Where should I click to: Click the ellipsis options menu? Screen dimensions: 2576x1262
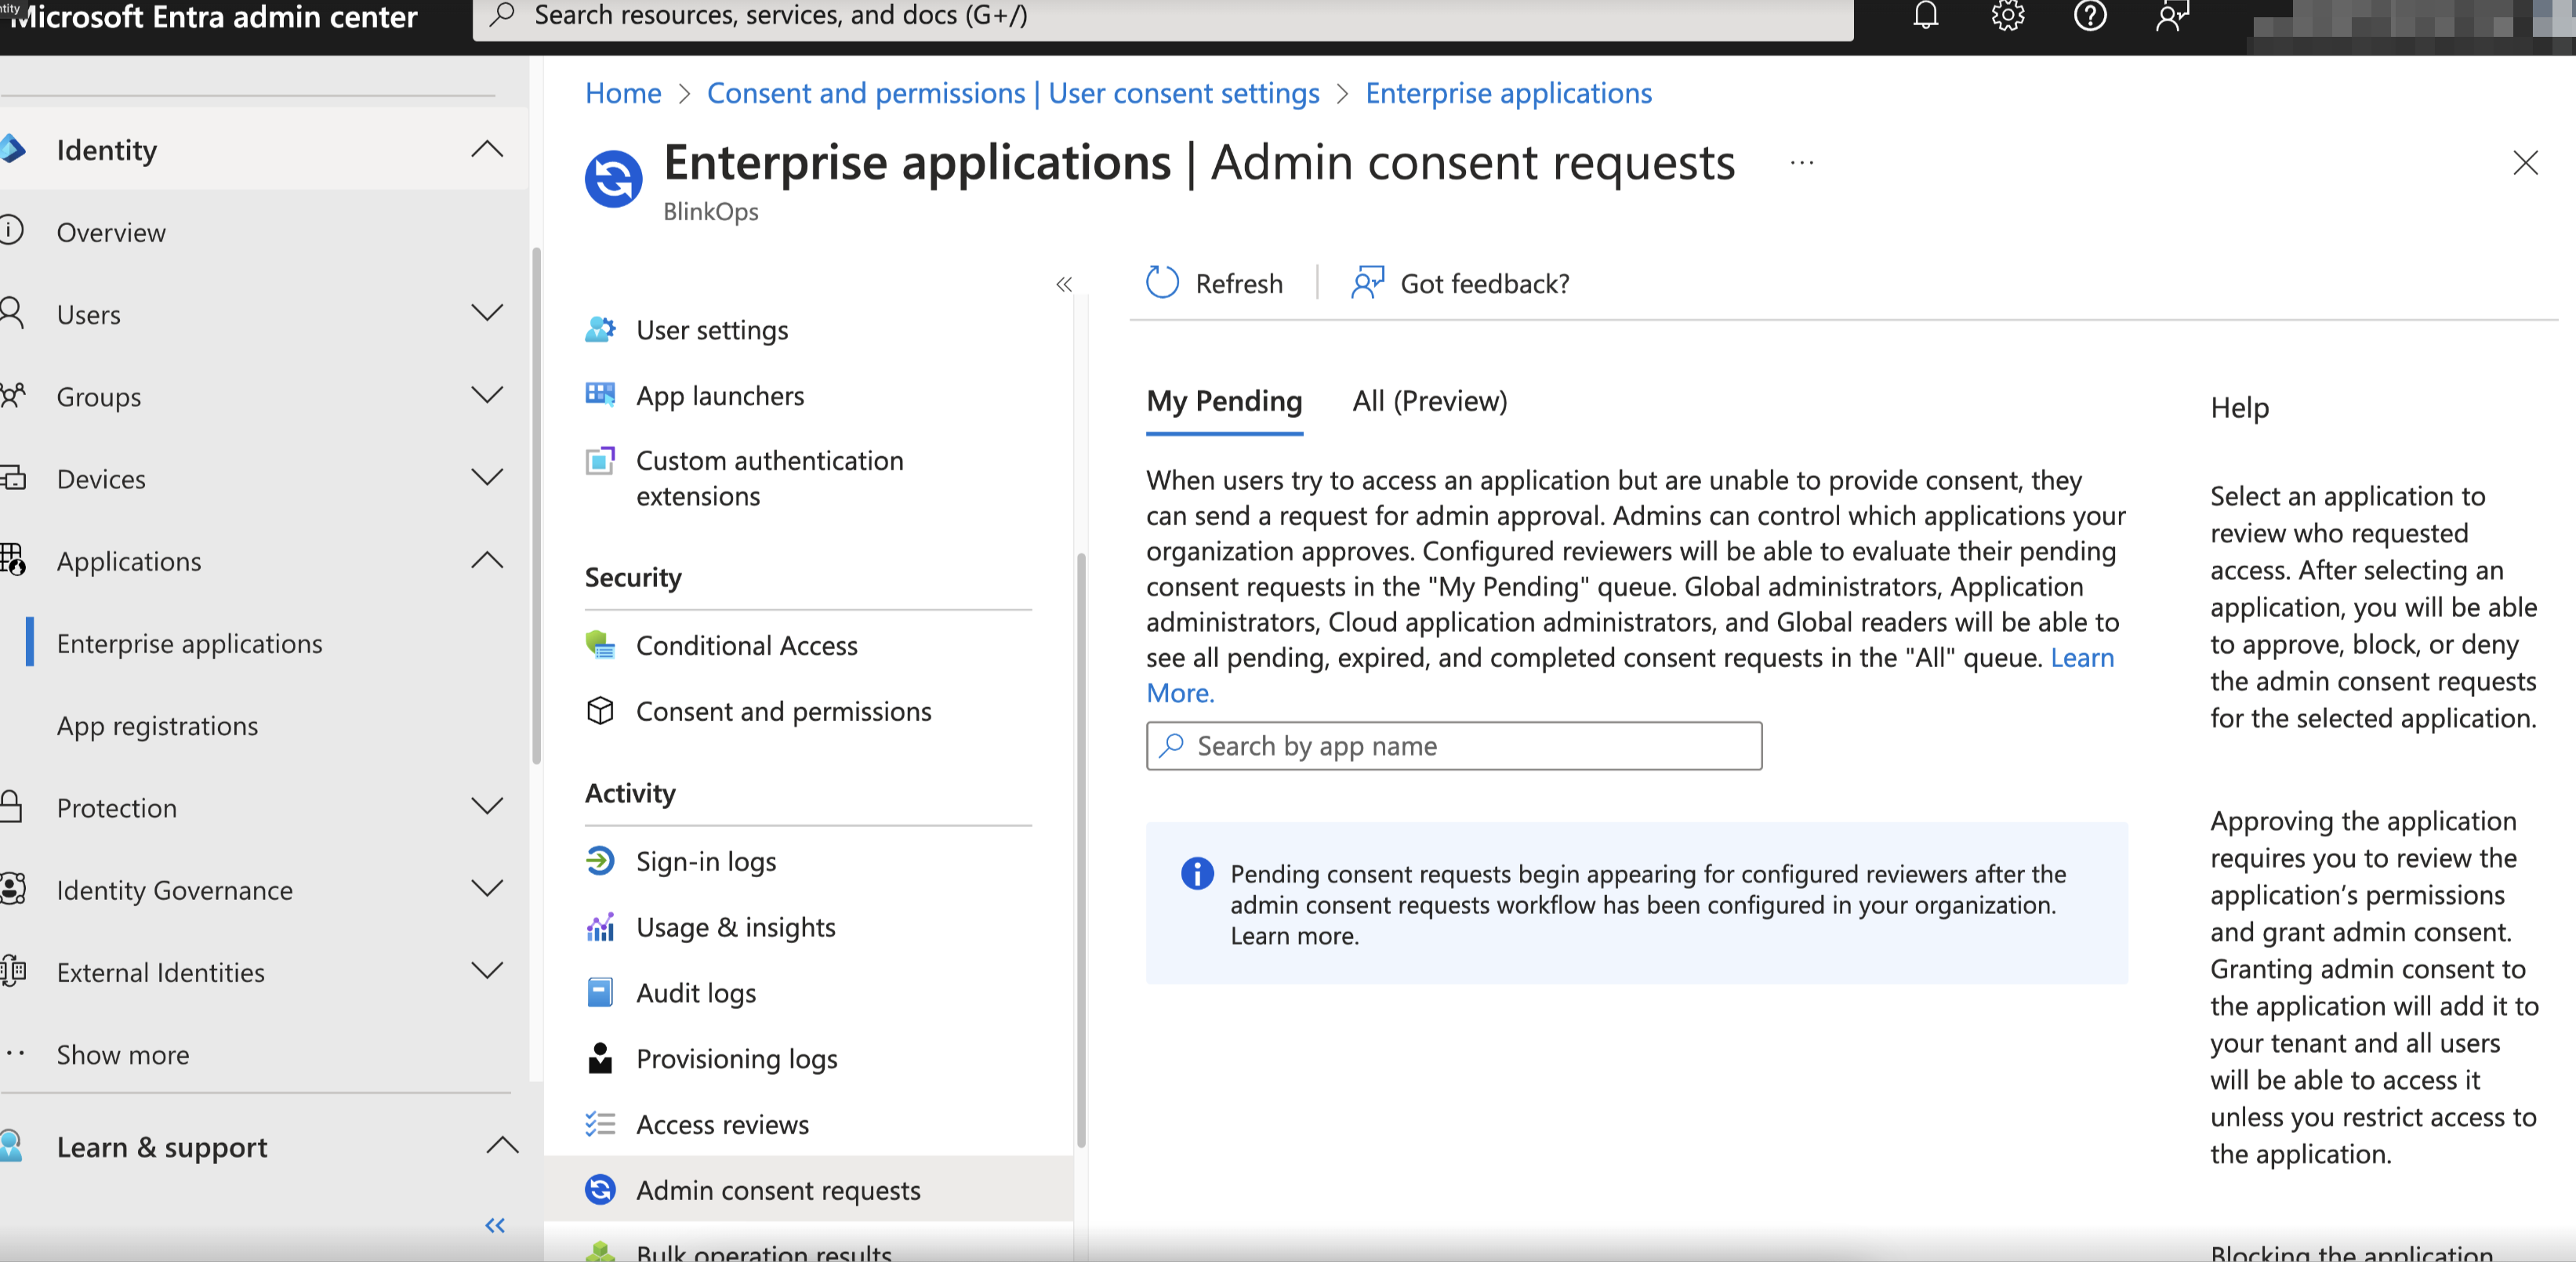pyautogui.click(x=1802, y=163)
